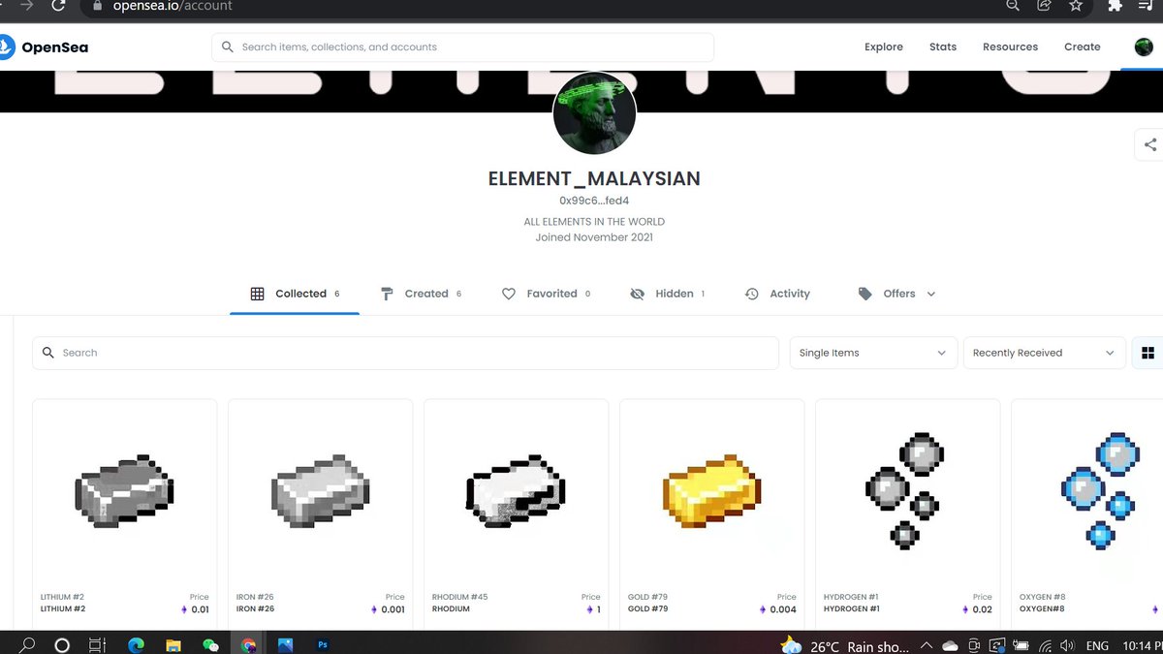This screenshot has height=654, width=1163.
Task: Open the browser reading list icon
Action: 1147,6
